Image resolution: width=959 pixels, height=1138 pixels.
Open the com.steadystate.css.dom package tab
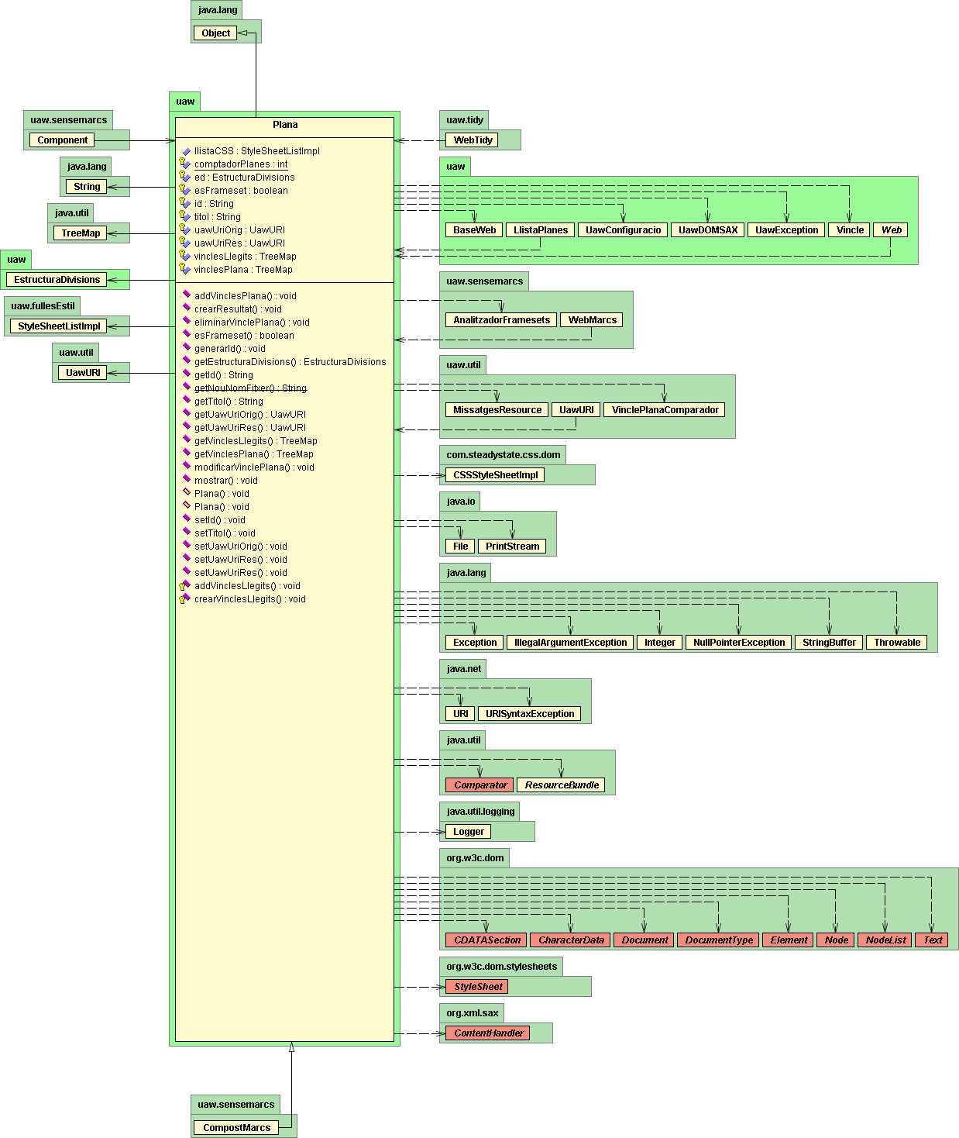503,455
